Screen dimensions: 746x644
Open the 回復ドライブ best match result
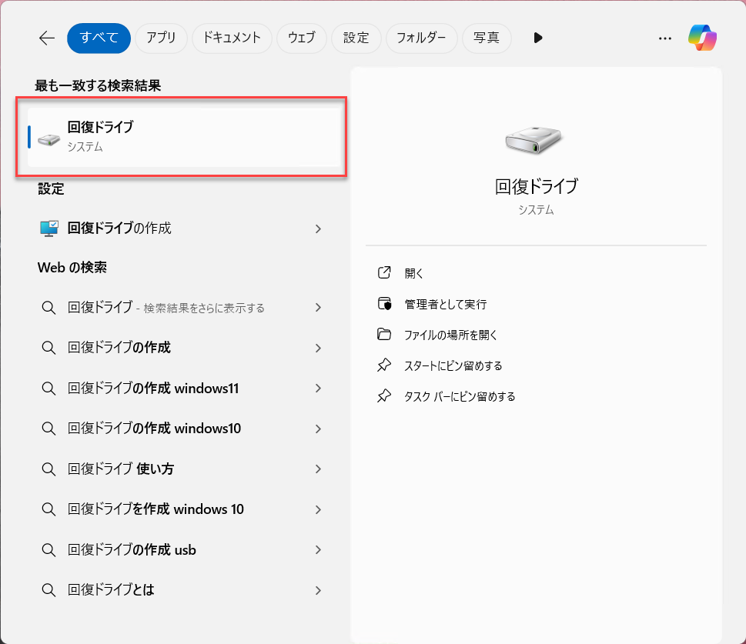[x=185, y=137]
